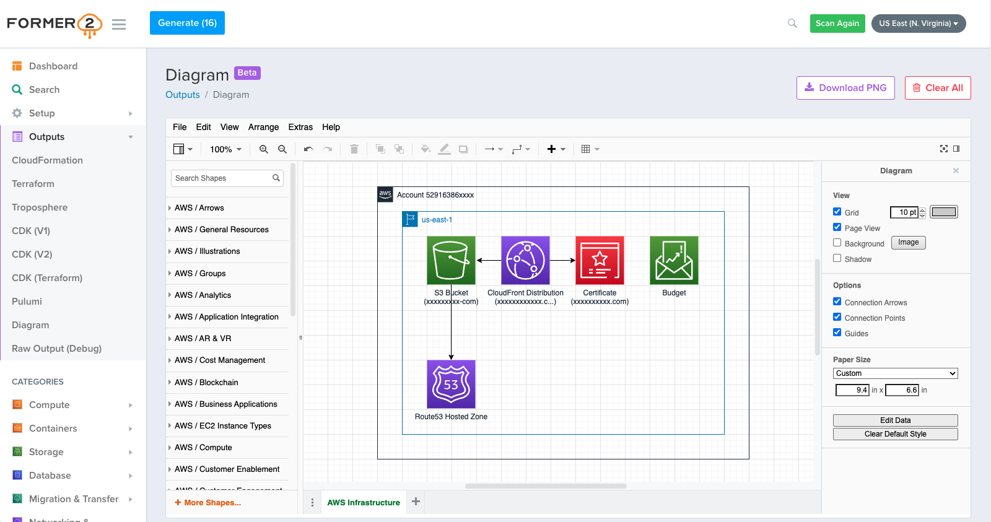Enable the Shadow checkbox
Image resolution: width=991 pixels, height=522 pixels.
(837, 258)
